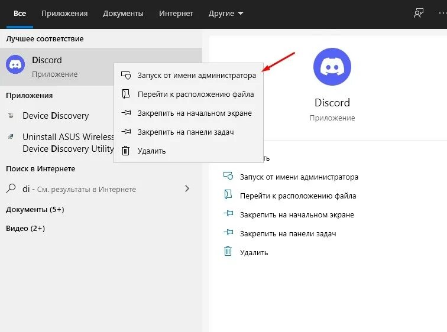The image size is (447, 332).
Task: Click the magnifier icon beside di
Action: point(11,188)
